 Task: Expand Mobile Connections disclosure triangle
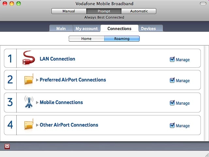[x=37, y=103]
